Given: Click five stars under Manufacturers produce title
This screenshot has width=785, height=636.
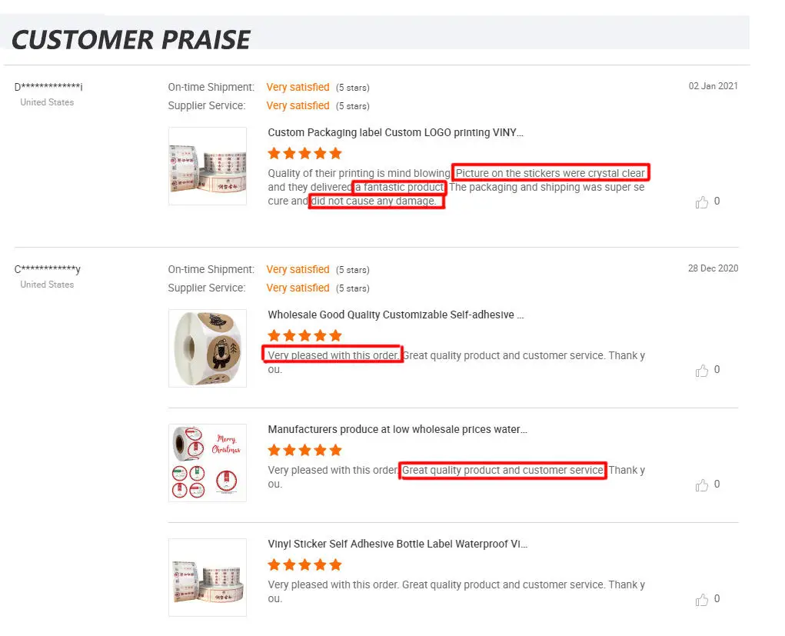Looking at the screenshot, I should [x=304, y=450].
